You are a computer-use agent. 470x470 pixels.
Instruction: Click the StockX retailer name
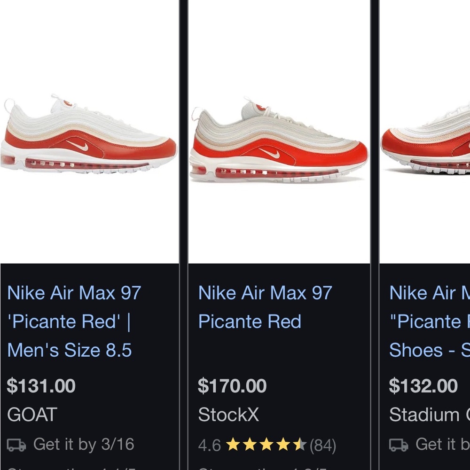pyautogui.click(x=228, y=415)
